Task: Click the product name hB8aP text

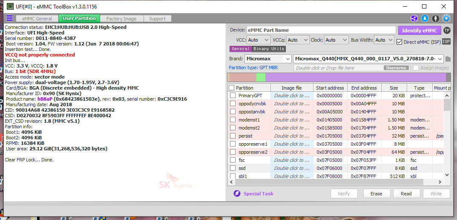Action: point(45,99)
